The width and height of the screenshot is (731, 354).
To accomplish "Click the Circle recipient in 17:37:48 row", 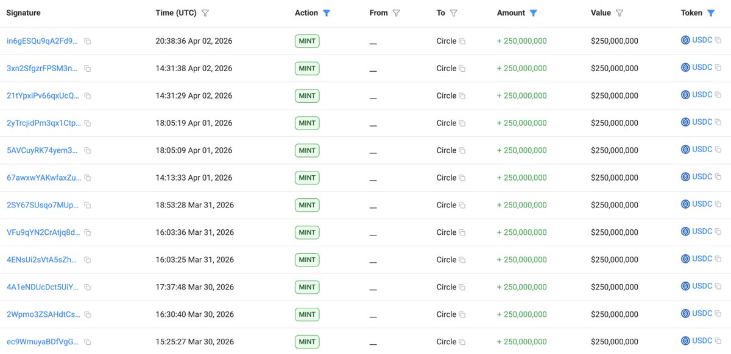I will click(446, 287).
